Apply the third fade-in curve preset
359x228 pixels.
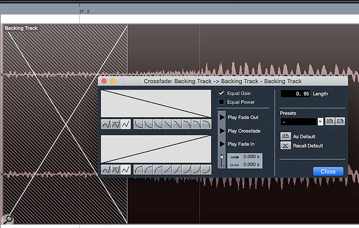coord(157,170)
